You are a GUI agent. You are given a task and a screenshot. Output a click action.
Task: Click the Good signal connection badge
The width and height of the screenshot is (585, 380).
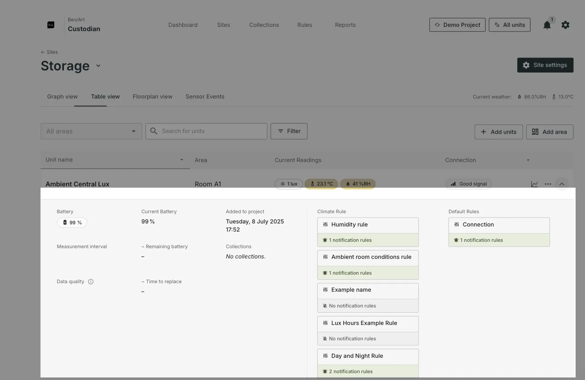coord(469,184)
